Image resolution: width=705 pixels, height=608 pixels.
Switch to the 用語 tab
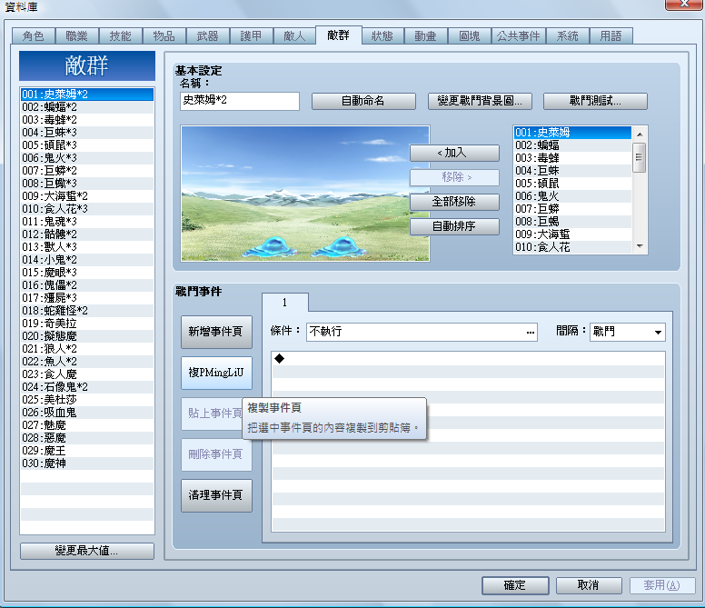611,36
